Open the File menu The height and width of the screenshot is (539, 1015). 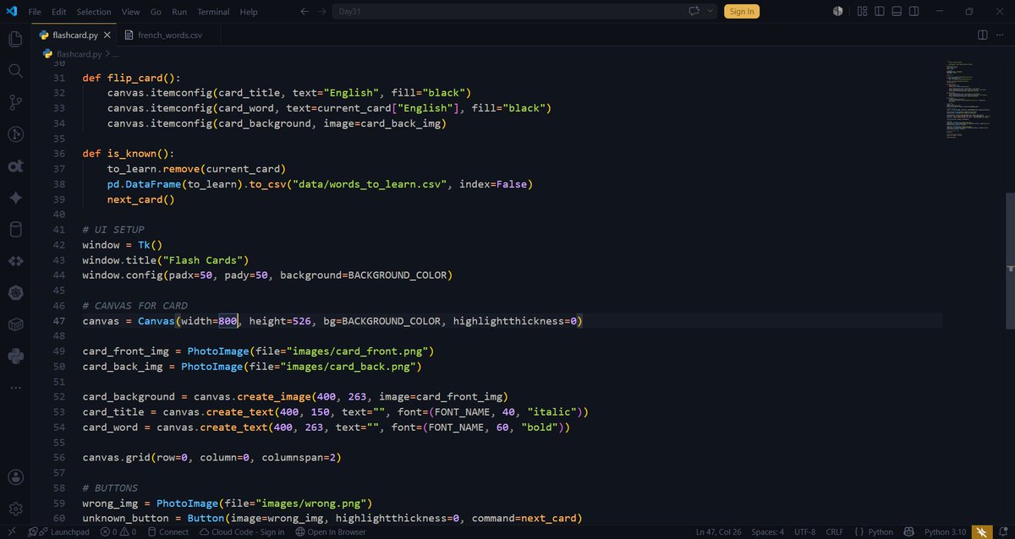(x=35, y=12)
